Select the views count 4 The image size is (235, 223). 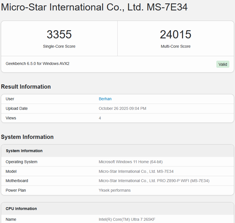coord(100,118)
